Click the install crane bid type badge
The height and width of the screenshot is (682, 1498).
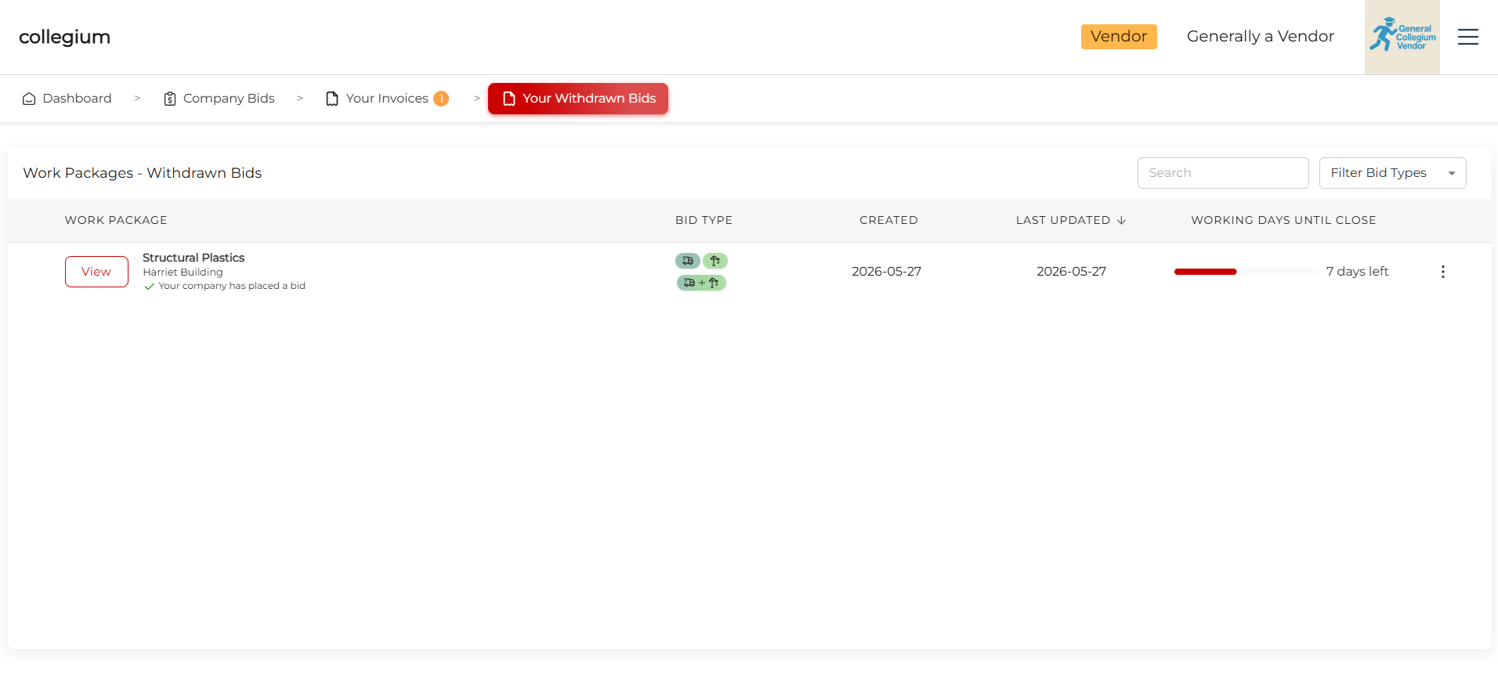[715, 261]
